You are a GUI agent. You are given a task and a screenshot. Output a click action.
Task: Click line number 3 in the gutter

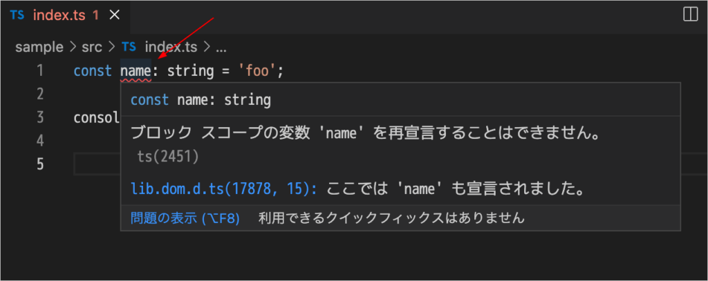(x=40, y=118)
